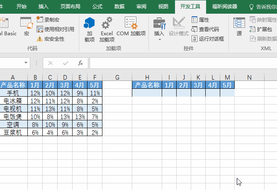Select the 电饭煲 cell
The width and height of the screenshot is (277, 190).
[x=13, y=117]
